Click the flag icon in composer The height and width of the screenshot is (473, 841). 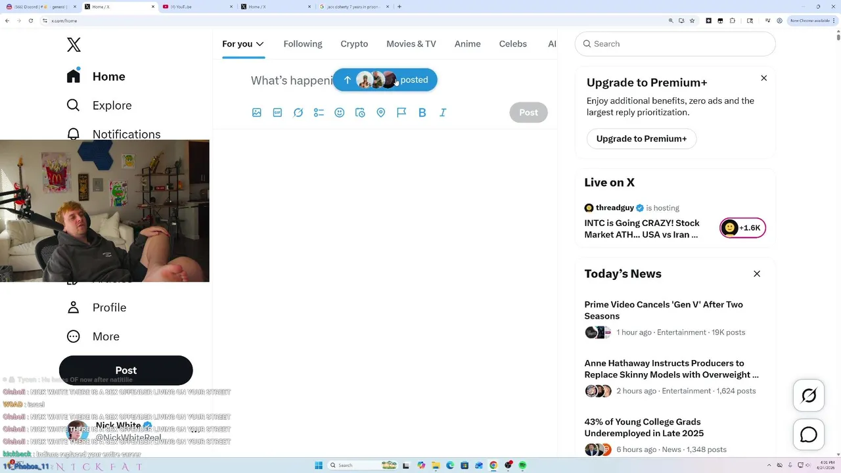pos(401,112)
